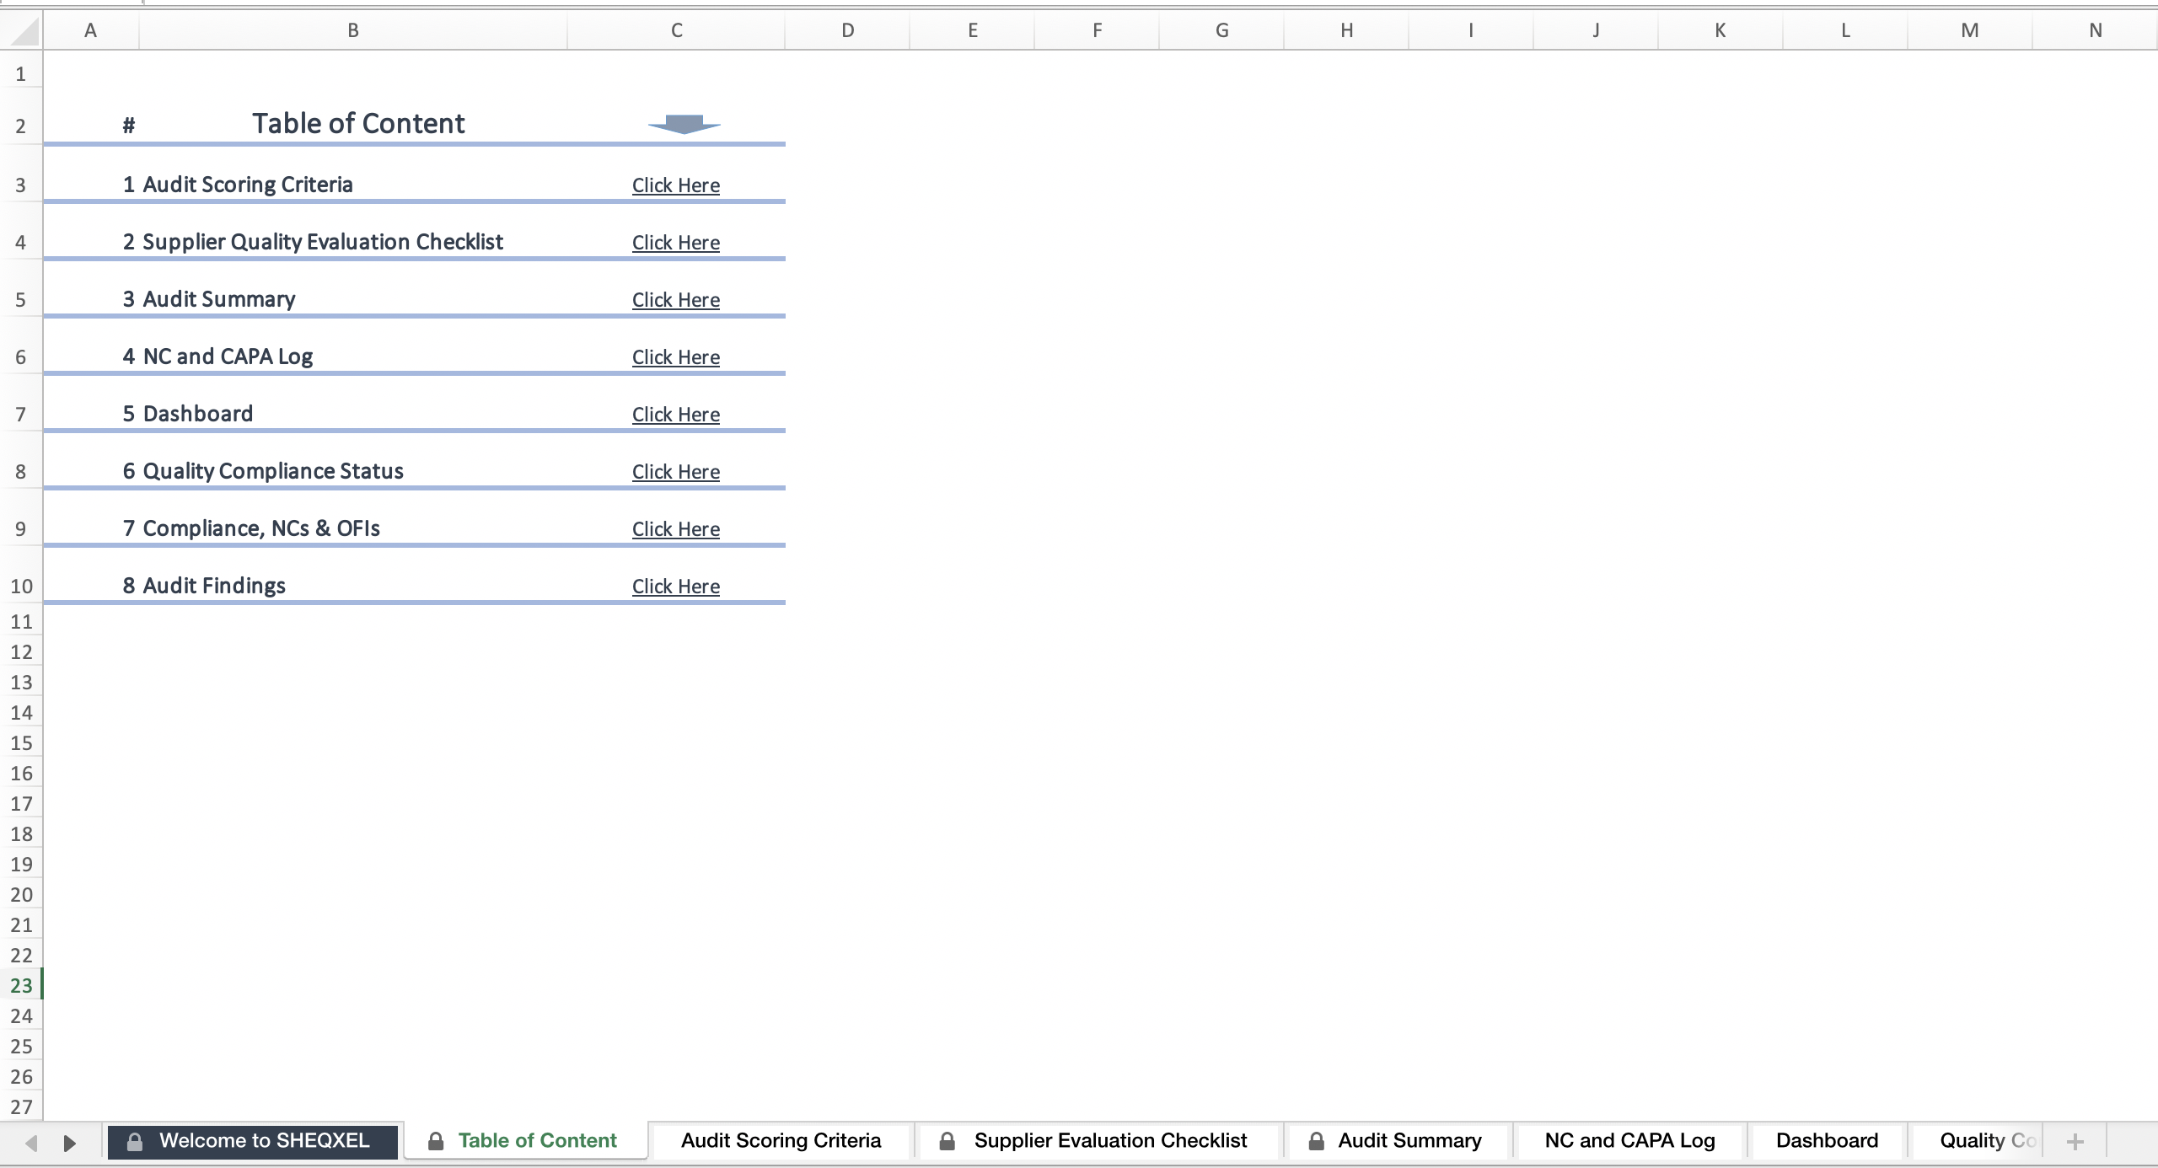Image resolution: width=2158 pixels, height=1168 pixels.
Task: Click the # header cell
Action: (x=128, y=126)
